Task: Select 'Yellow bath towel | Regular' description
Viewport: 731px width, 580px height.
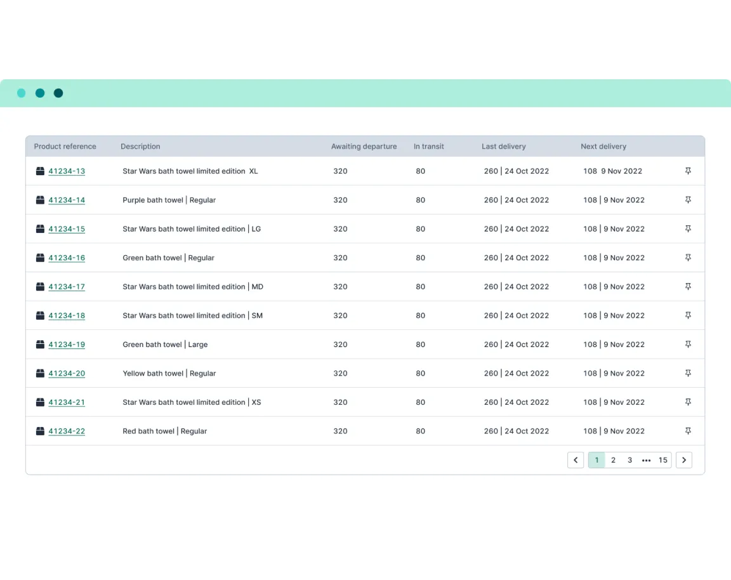Action: pos(169,374)
